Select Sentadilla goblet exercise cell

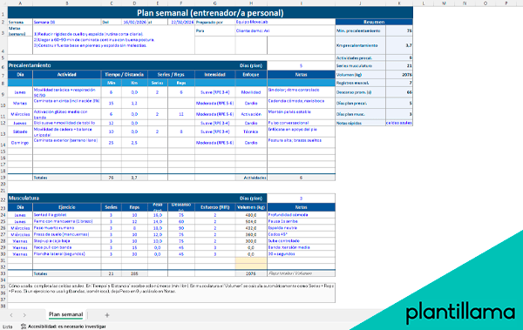(67, 215)
